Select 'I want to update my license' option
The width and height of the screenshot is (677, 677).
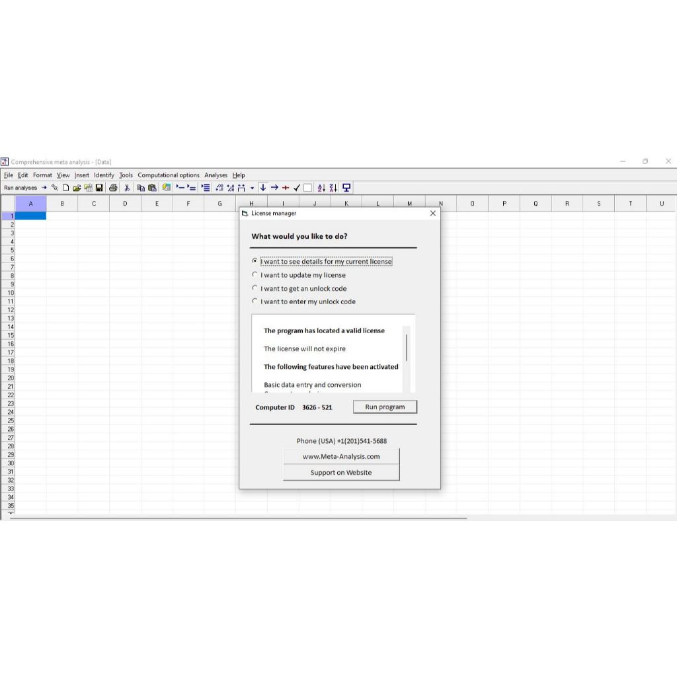pos(299,275)
